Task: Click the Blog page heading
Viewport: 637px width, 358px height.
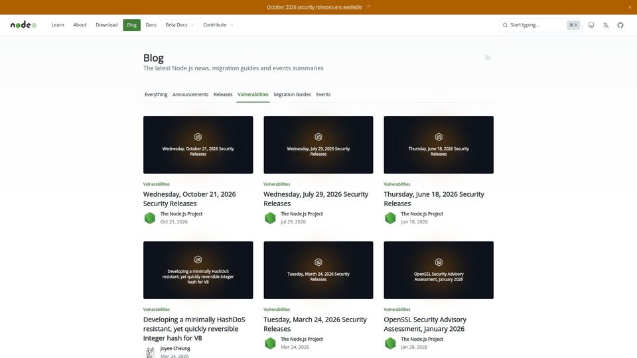Action: click(x=153, y=58)
